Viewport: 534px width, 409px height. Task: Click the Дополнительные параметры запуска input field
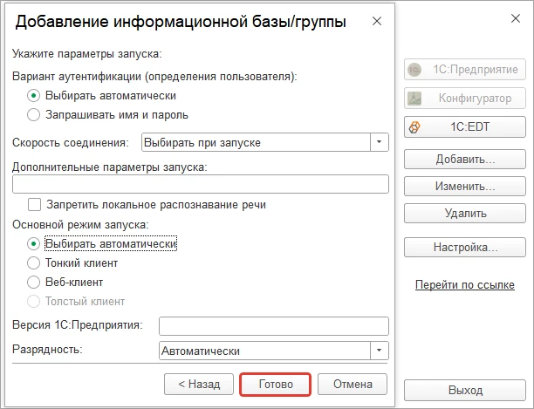click(201, 184)
